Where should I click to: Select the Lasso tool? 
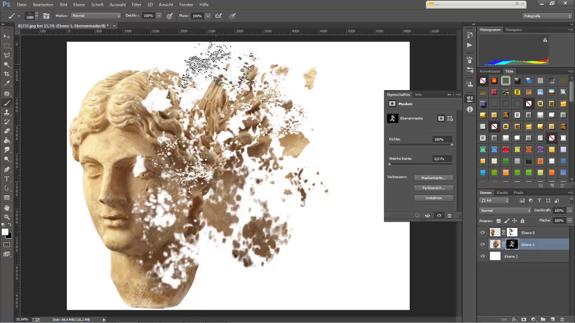(7, 55)
